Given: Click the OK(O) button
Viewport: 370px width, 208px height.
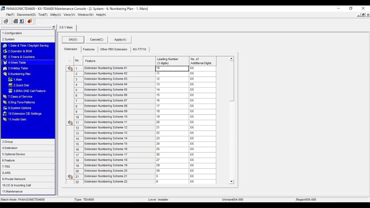Looking at the screenshot, I should [x=73, y=40].
